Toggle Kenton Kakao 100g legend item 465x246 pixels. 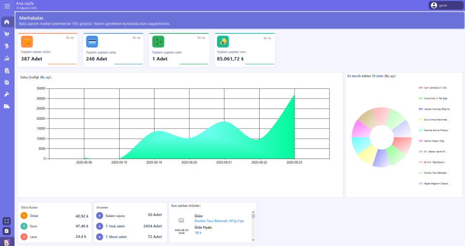[431, 141]
